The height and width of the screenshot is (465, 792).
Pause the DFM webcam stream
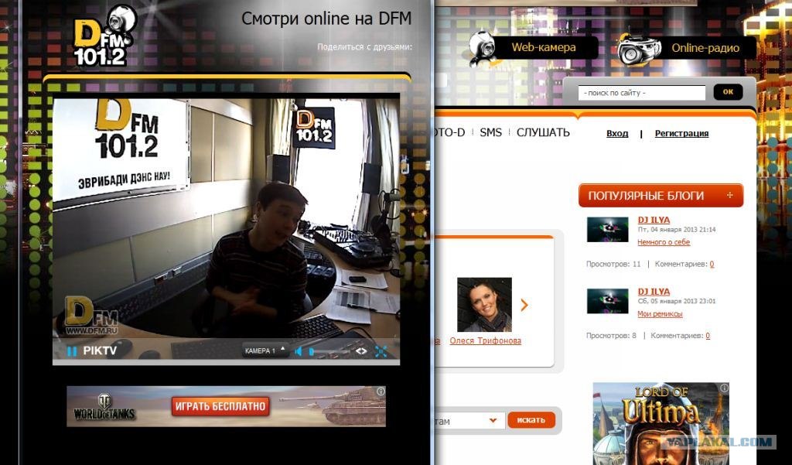72,350
